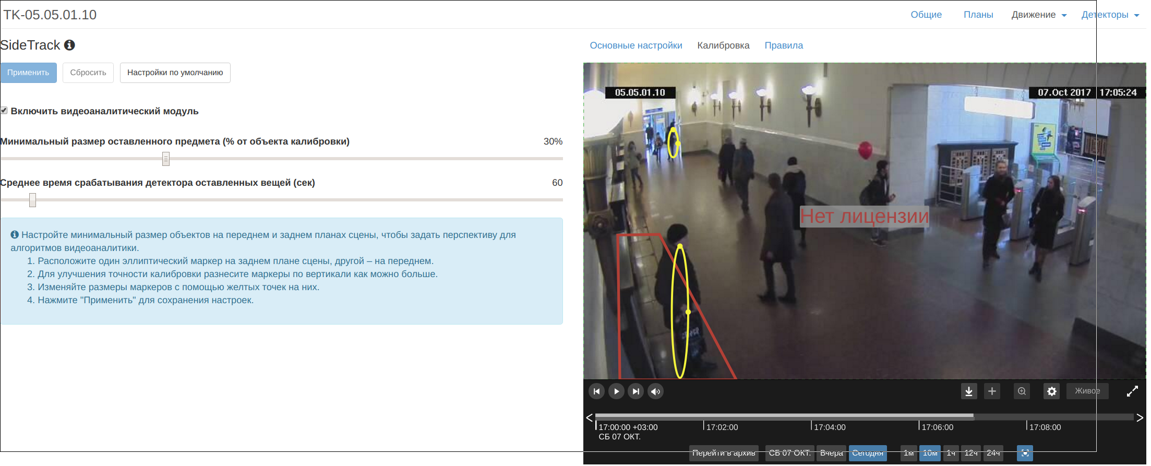
Task: Click the 17:02:00 timeline label
Action: pyautogui.click(x=722, y=427)
